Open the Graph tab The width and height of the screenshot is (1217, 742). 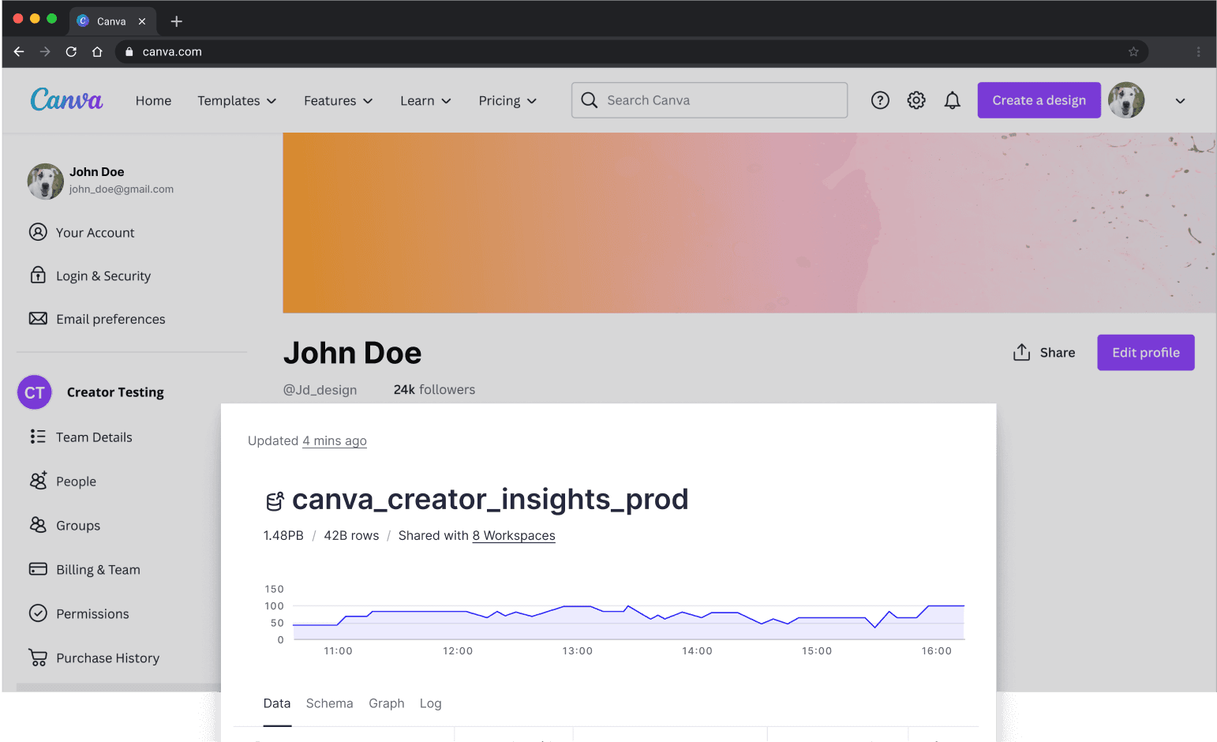(386, 703)
